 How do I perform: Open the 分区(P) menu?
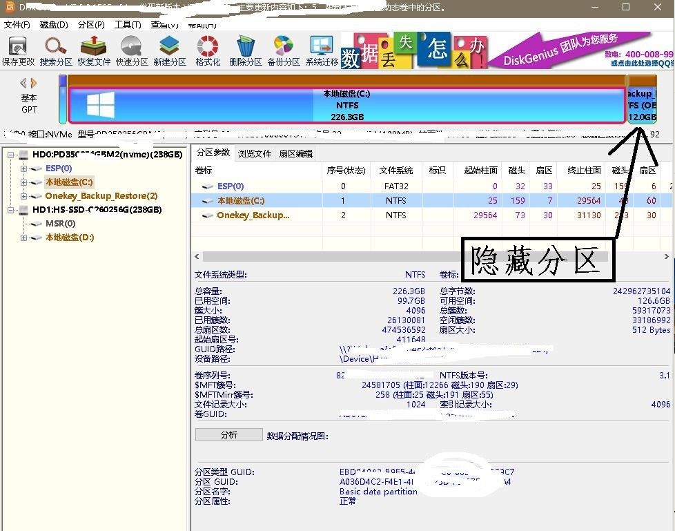(x=91, y=25)
